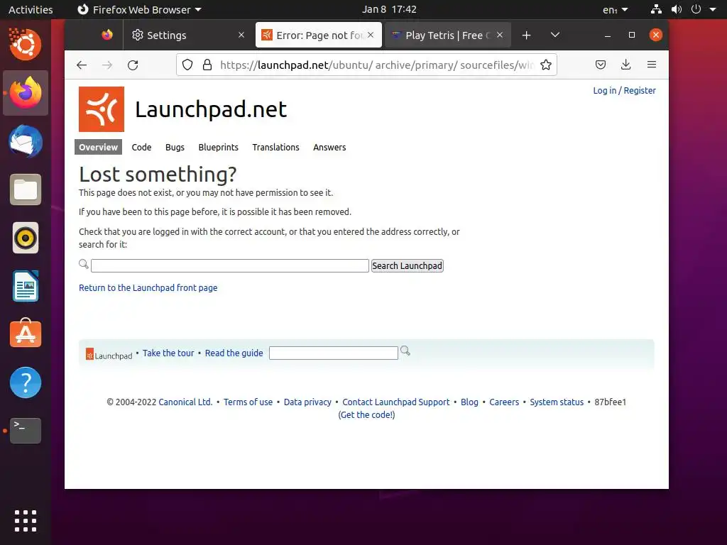Follow the Take the tour link

pos(168,353)
